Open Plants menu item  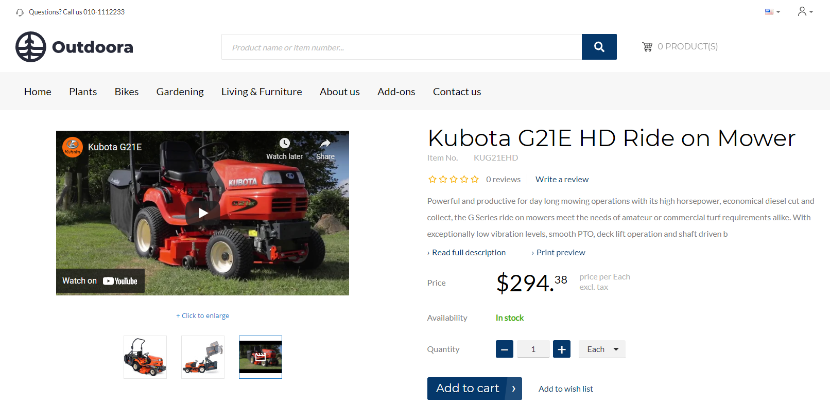(x=83, y=92)
